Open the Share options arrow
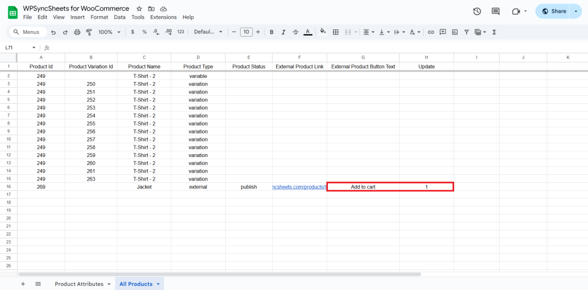 click(x=576, y=11)
